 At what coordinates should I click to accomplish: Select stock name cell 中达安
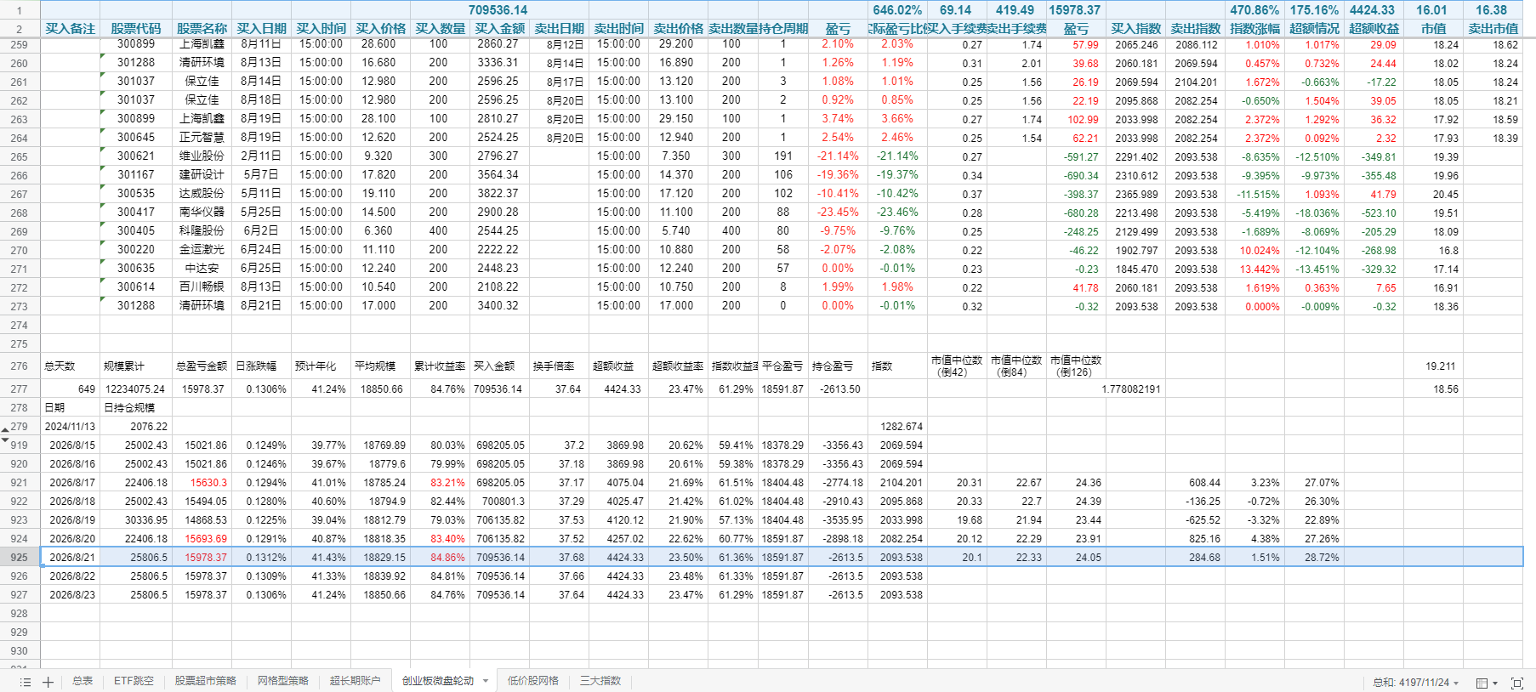coord(202,269)
